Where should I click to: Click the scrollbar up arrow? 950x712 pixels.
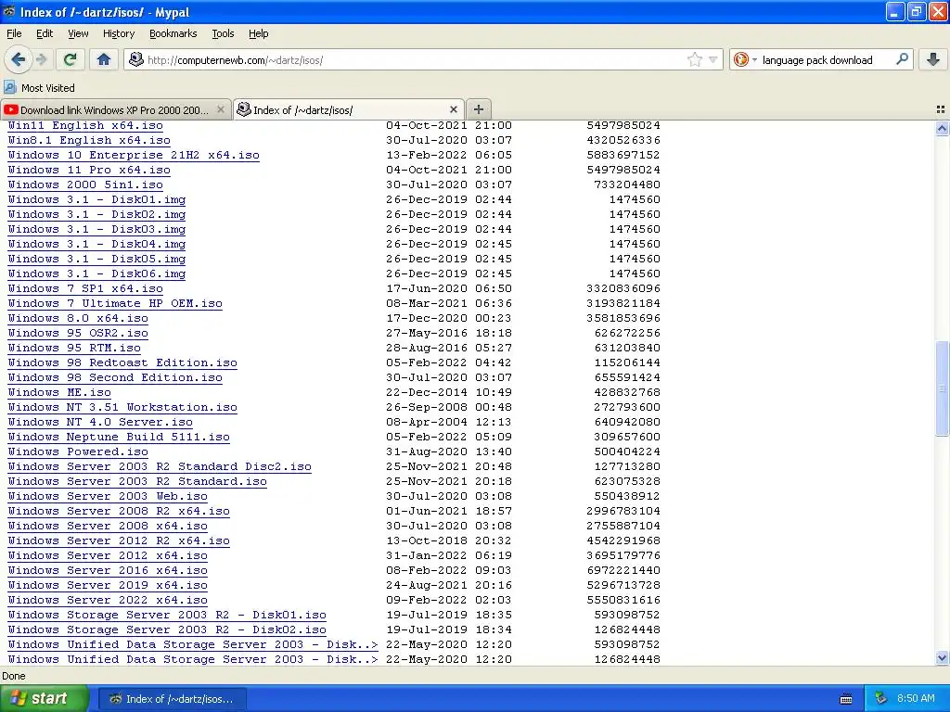click(x=942, y=128)
